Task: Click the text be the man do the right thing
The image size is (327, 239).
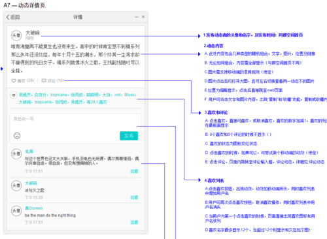Action: coord(50,215)
